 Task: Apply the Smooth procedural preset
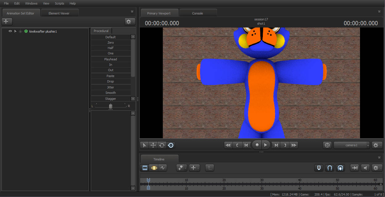110,93
